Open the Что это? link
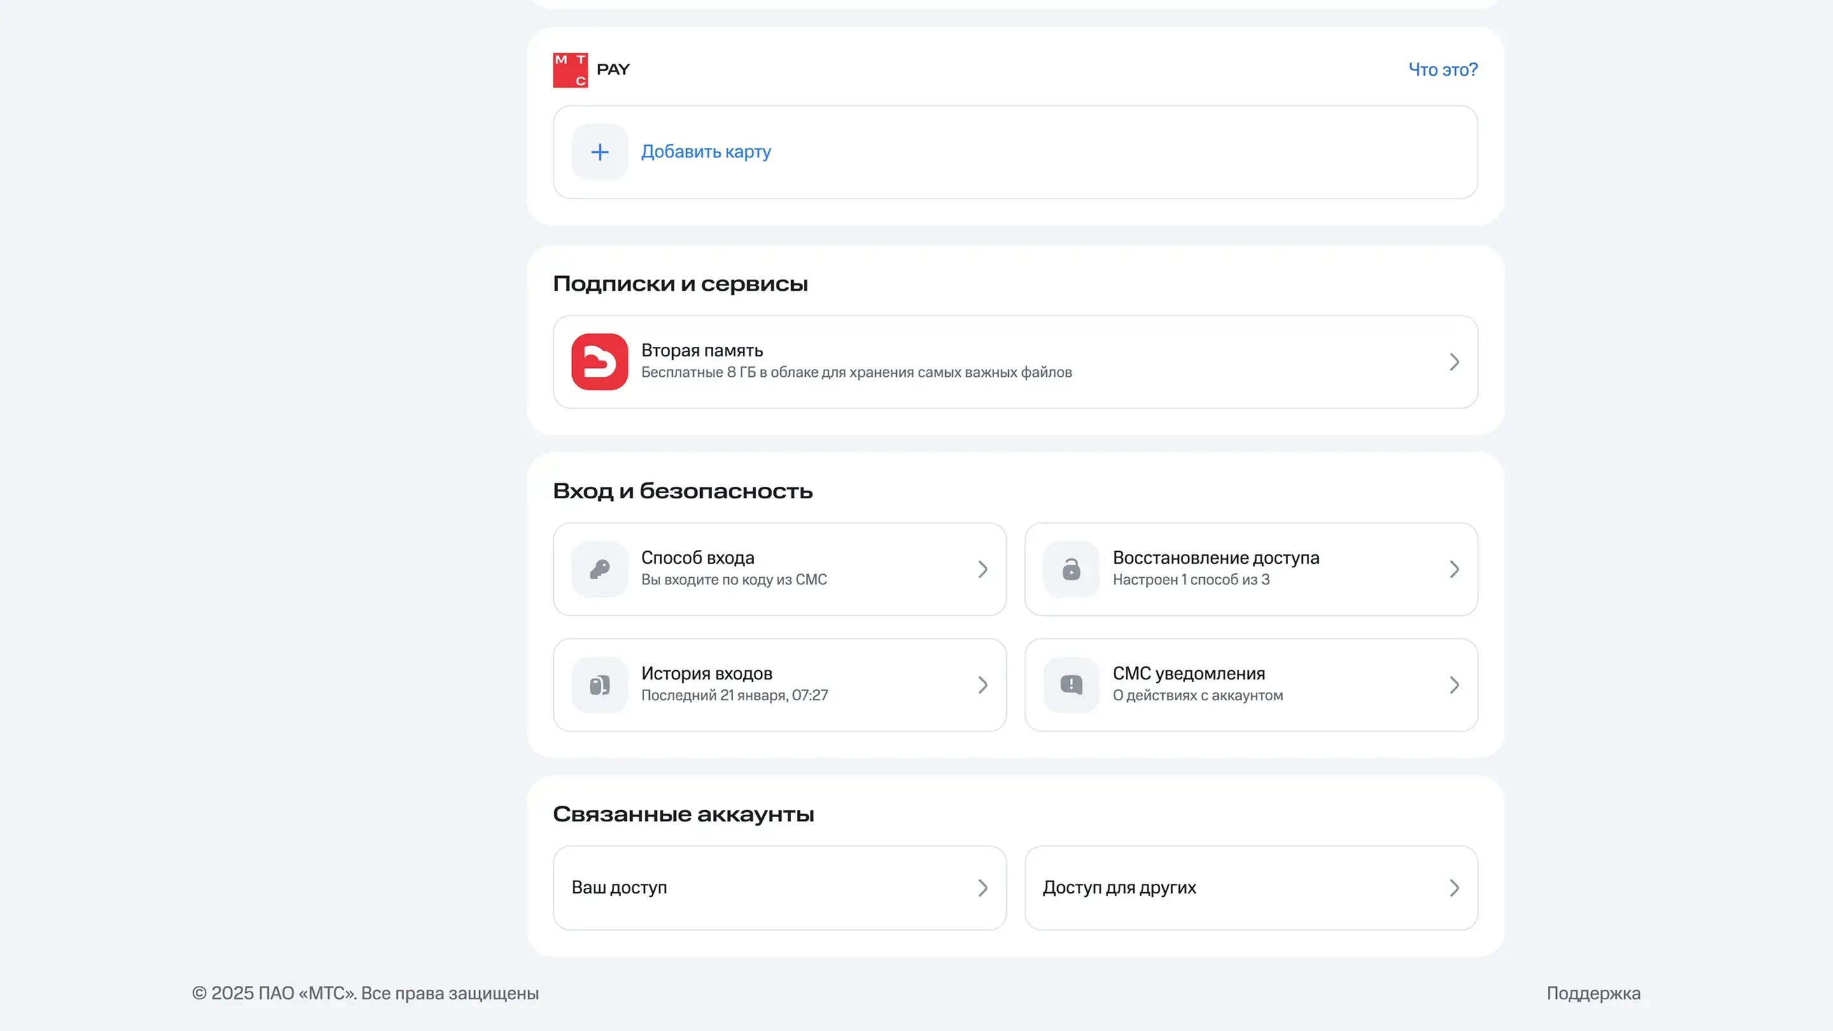 pos(1442,70)
